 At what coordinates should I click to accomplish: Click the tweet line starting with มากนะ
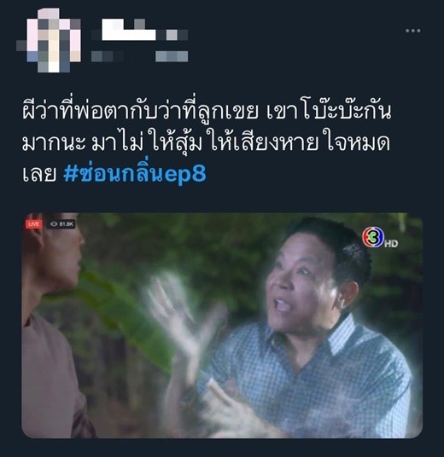[x=206, y=142]
